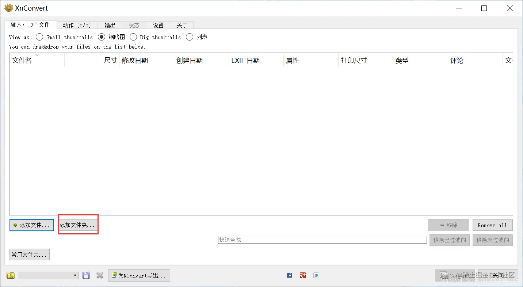Click the 为NConvert导出... button
Viewport: 523px width, 287px height.
[139, 275]
